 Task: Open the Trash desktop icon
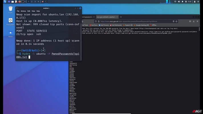click(x=10, y=10)
